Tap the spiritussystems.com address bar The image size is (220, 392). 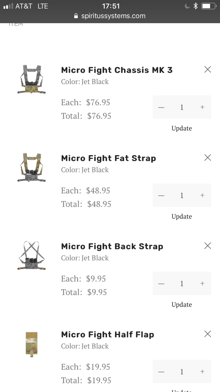pos(110,16)
